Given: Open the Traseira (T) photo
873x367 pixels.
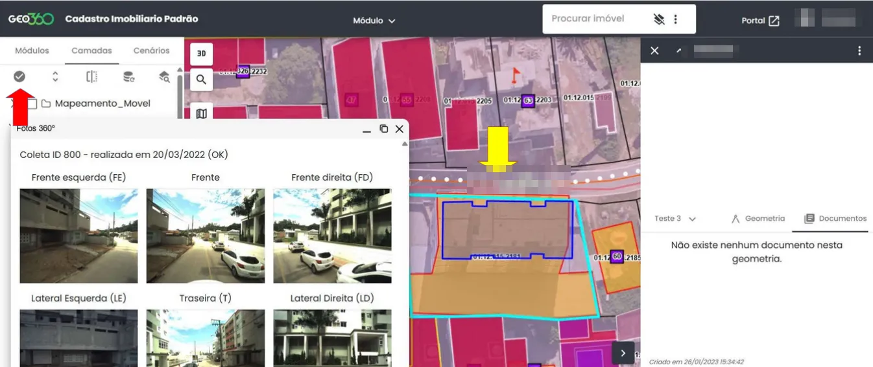Looking at the screenshot, I should pos(206,338).
